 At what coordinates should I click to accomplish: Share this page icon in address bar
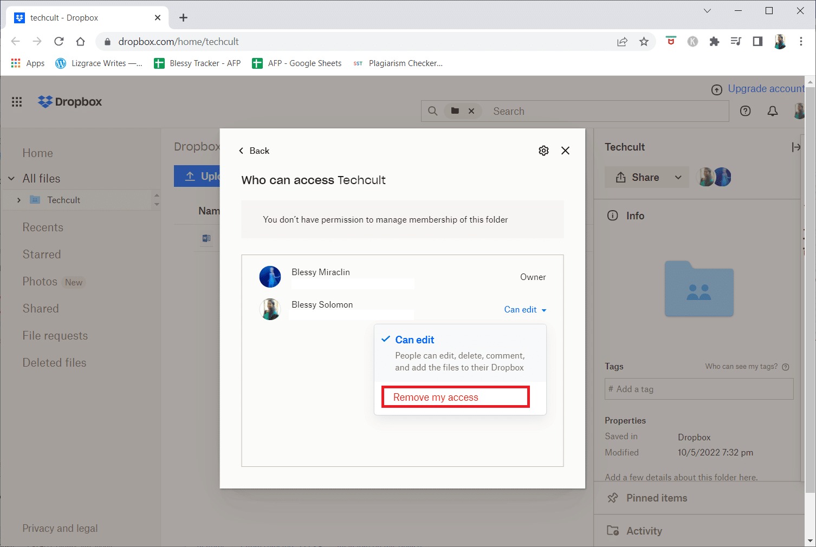622,42
